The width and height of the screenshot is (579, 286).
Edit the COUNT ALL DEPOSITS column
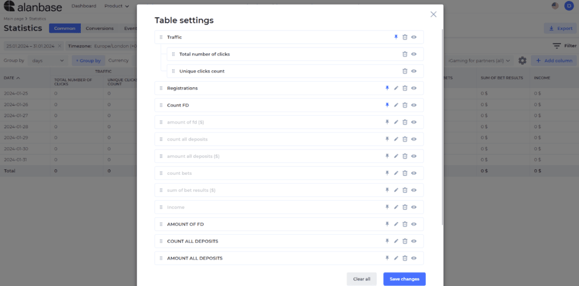(x=396, y=241)
